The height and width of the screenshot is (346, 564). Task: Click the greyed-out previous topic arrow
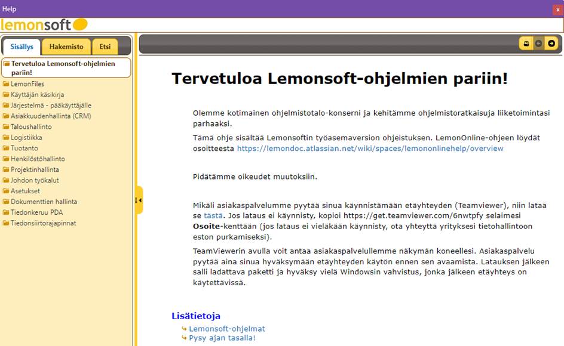point(538,44)
